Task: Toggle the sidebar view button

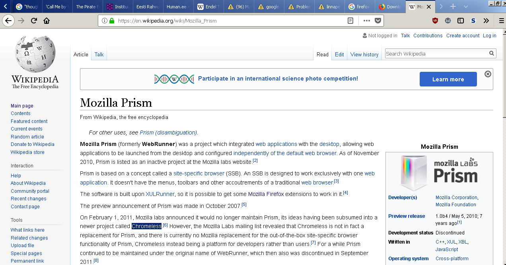Action: [461, 21]
